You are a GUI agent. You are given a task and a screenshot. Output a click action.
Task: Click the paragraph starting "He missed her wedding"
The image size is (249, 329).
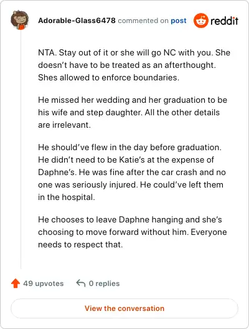133,112
